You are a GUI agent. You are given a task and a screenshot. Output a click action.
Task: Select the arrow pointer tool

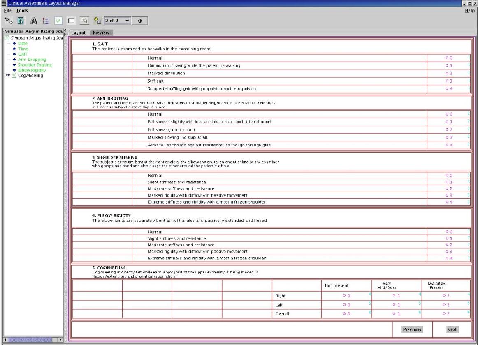(x=9, y=21)
